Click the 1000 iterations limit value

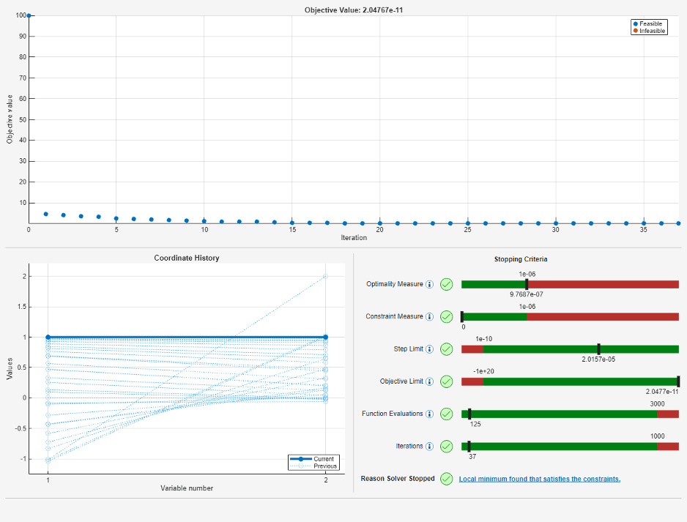coord(657,436)
